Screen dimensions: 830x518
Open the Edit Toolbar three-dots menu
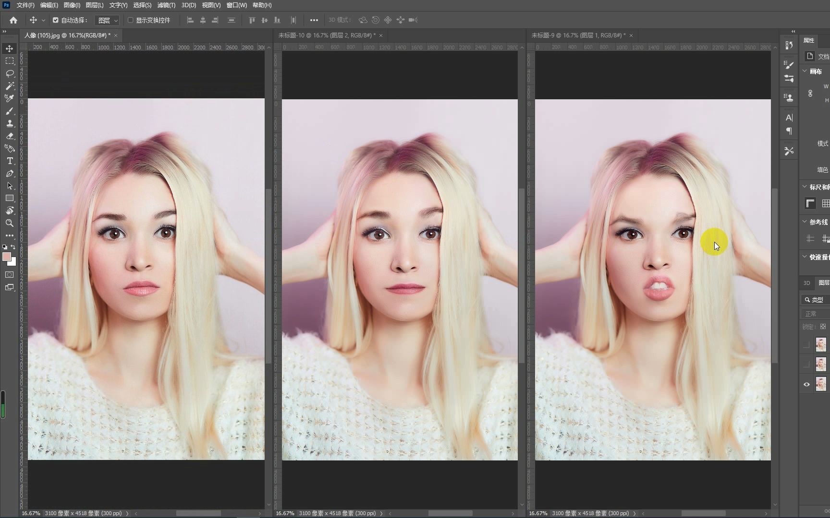[x=9, y=235]
